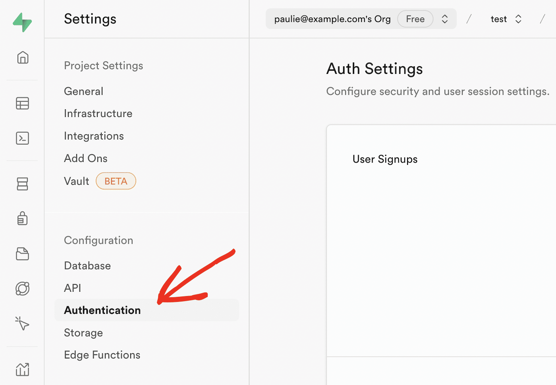
Task: Open Advisors via the cursor icon
Action: coord(22,323)
